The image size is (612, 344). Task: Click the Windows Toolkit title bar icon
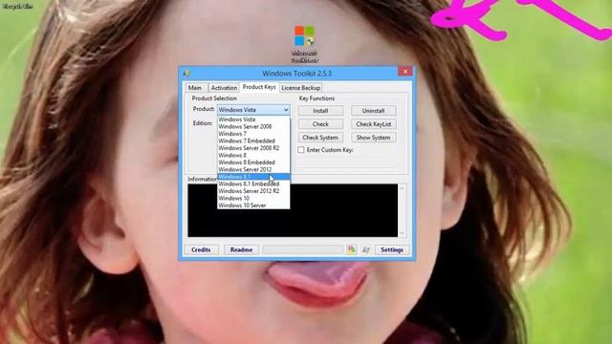point(187,73)
